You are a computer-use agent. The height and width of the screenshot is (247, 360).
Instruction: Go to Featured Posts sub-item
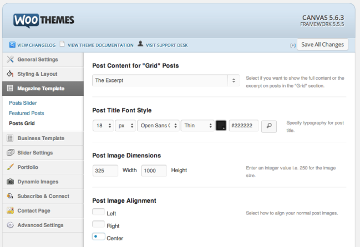pos(27,113)
